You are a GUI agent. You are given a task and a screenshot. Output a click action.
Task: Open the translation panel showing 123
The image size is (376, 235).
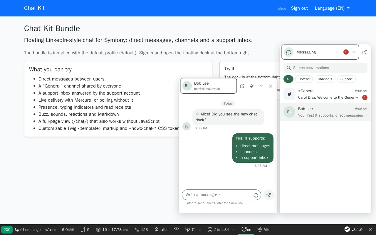[x=141, y=230]
